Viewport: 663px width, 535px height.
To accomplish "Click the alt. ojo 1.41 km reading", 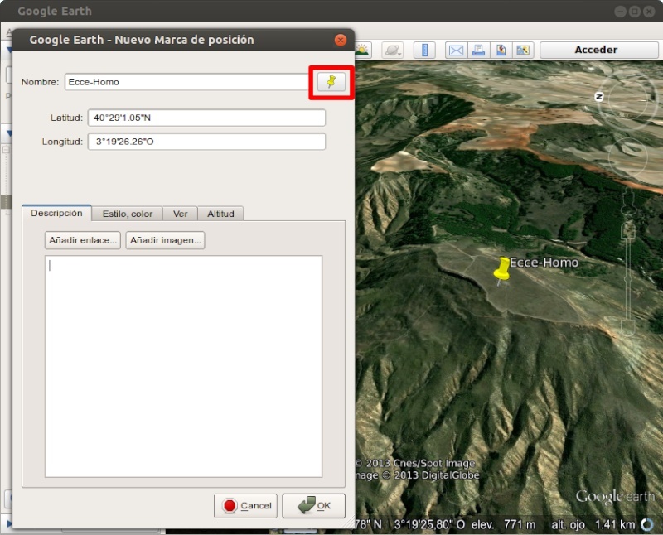I will 593,525.
